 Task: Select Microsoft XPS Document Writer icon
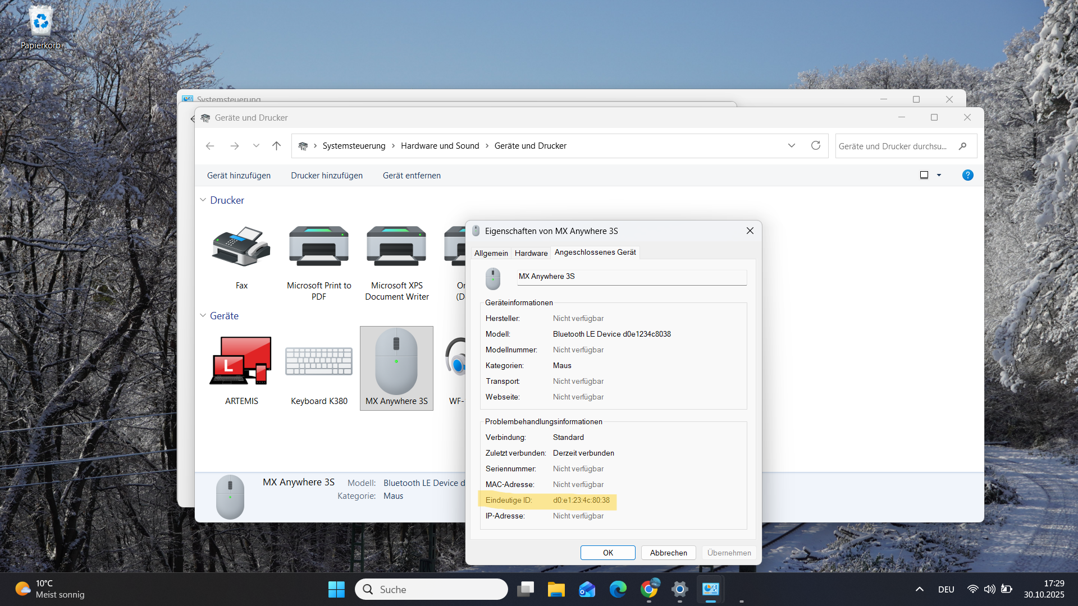[x=396, y=247]
